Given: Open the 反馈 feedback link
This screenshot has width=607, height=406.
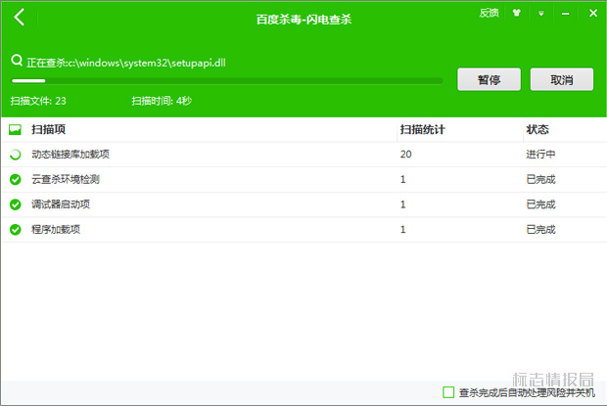Looking at the screenshot, I should [x=489, y=13].
